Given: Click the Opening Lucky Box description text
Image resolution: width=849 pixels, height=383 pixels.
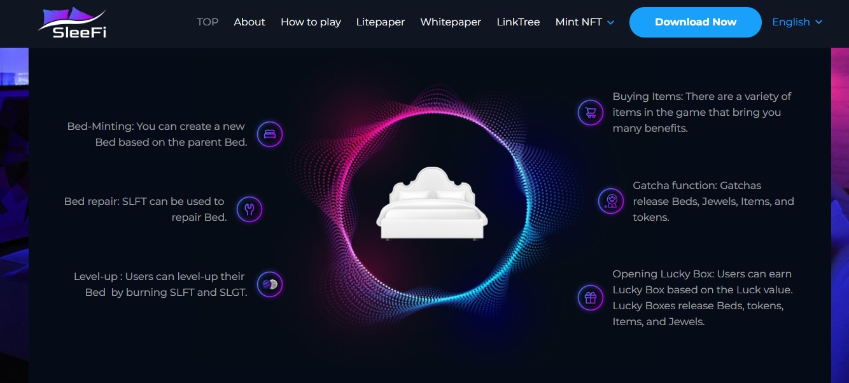Looking at the screenshot, I should [x=703, y=298].
